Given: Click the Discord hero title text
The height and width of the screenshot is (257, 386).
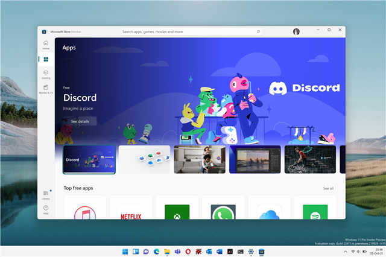Looking at the screenshot, I should pyautogui.click(x=80, y=98).
